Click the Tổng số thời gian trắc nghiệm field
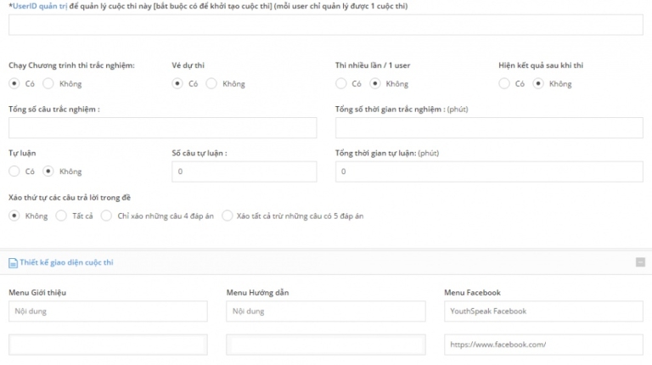Image resolution: width=652 pixels, height=365 pixels. [489, 127]
